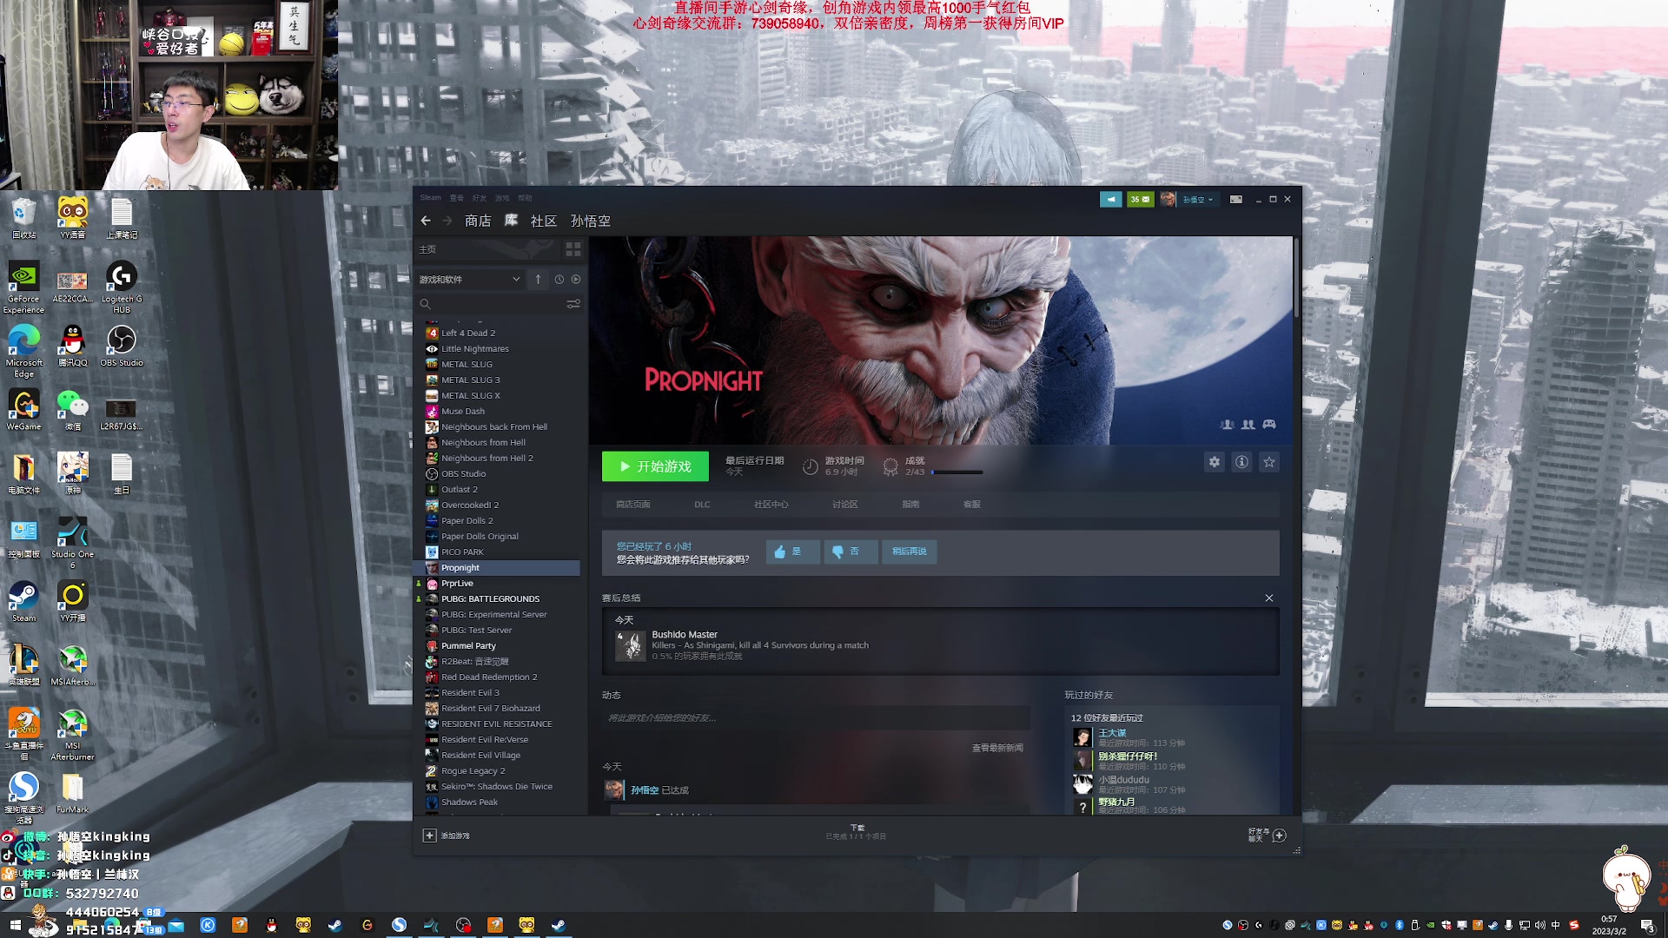1668x938 pixels.
Task: Click 查看最新新闻 link
Action: tap(997, 748)
